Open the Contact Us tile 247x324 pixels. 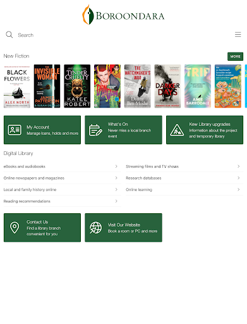coord(42,228)
